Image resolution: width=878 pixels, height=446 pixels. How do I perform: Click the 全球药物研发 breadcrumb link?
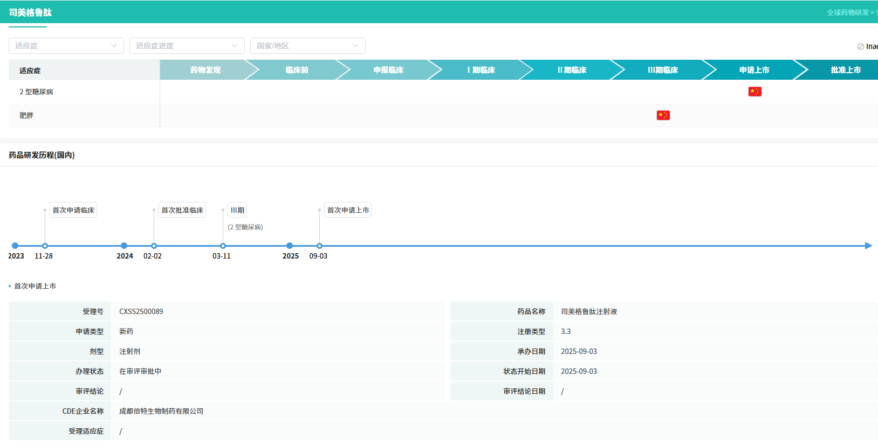pos(848,12)
